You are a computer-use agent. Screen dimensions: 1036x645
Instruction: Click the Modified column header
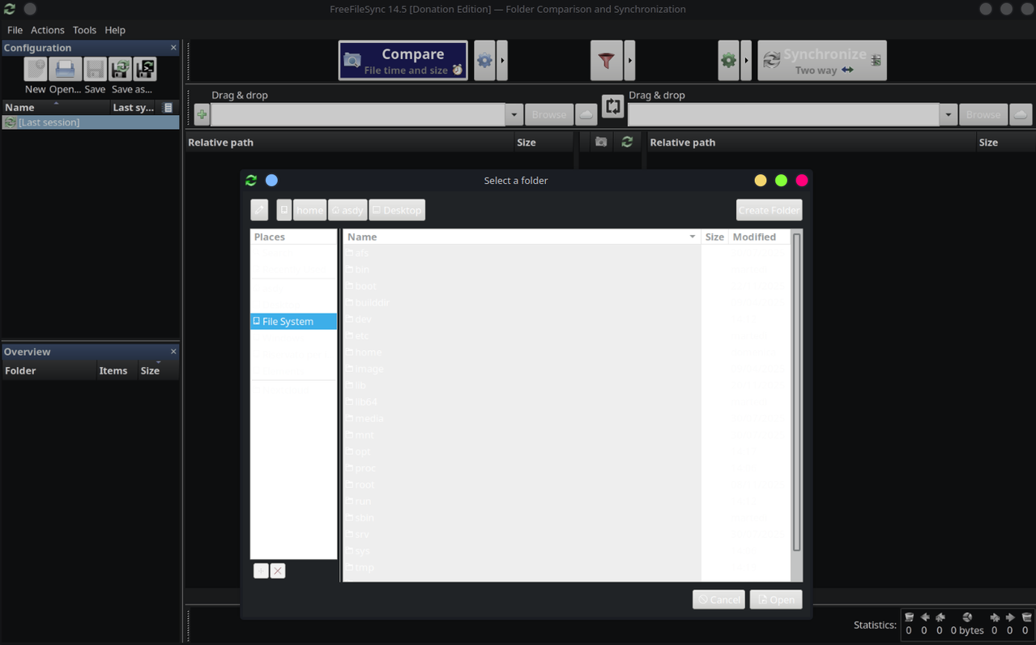coord(758,237)
